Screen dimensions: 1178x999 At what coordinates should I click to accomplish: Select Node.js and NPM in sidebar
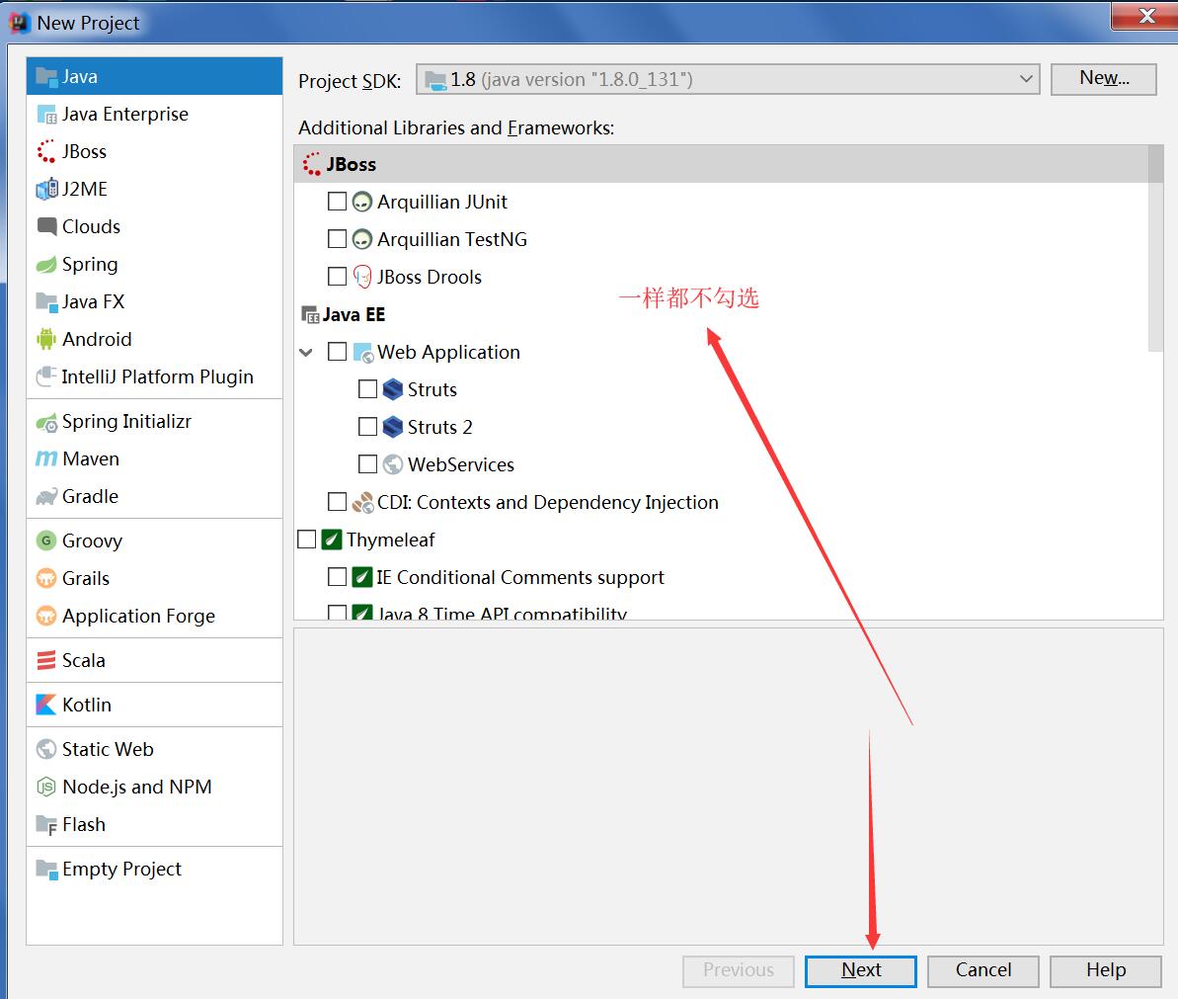pyautogui.click(x=154, y=787)
